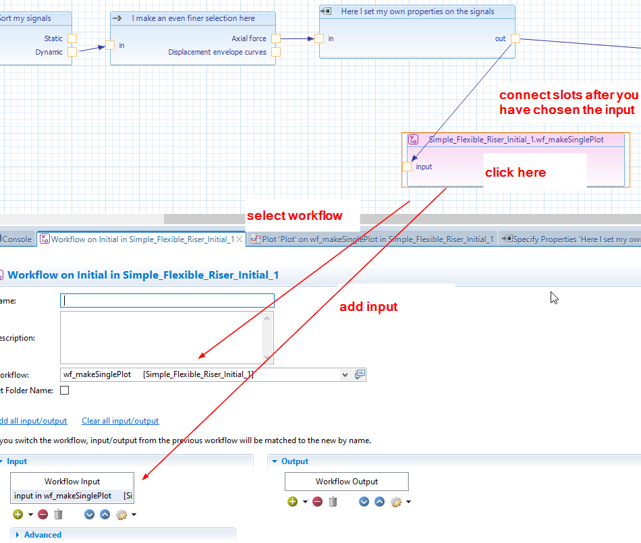Click the trash icon under Workflow Output
Image resolution: width=641 pixels, height=543 pixels.
tap(333, 502)
